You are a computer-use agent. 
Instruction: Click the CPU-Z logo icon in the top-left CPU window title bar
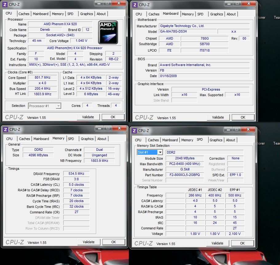click(5, 5)
